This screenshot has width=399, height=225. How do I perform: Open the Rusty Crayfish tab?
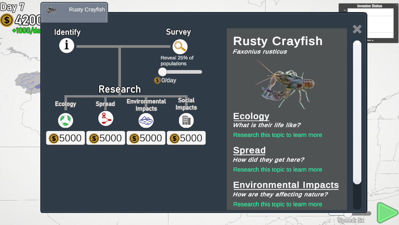74,12
